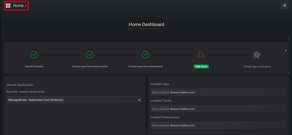Open dashboard settings gear icon
The width and height of the screenshot is (292, 135).
pyautogui.click(x=285, y=5)
